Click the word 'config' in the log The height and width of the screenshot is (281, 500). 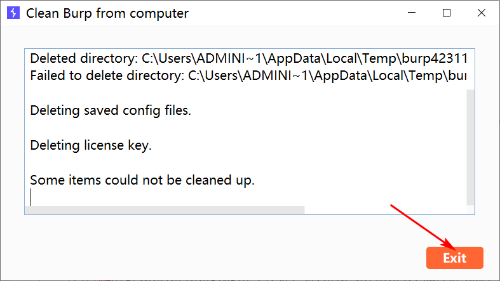pyautogui.click(x=141, y=110)
